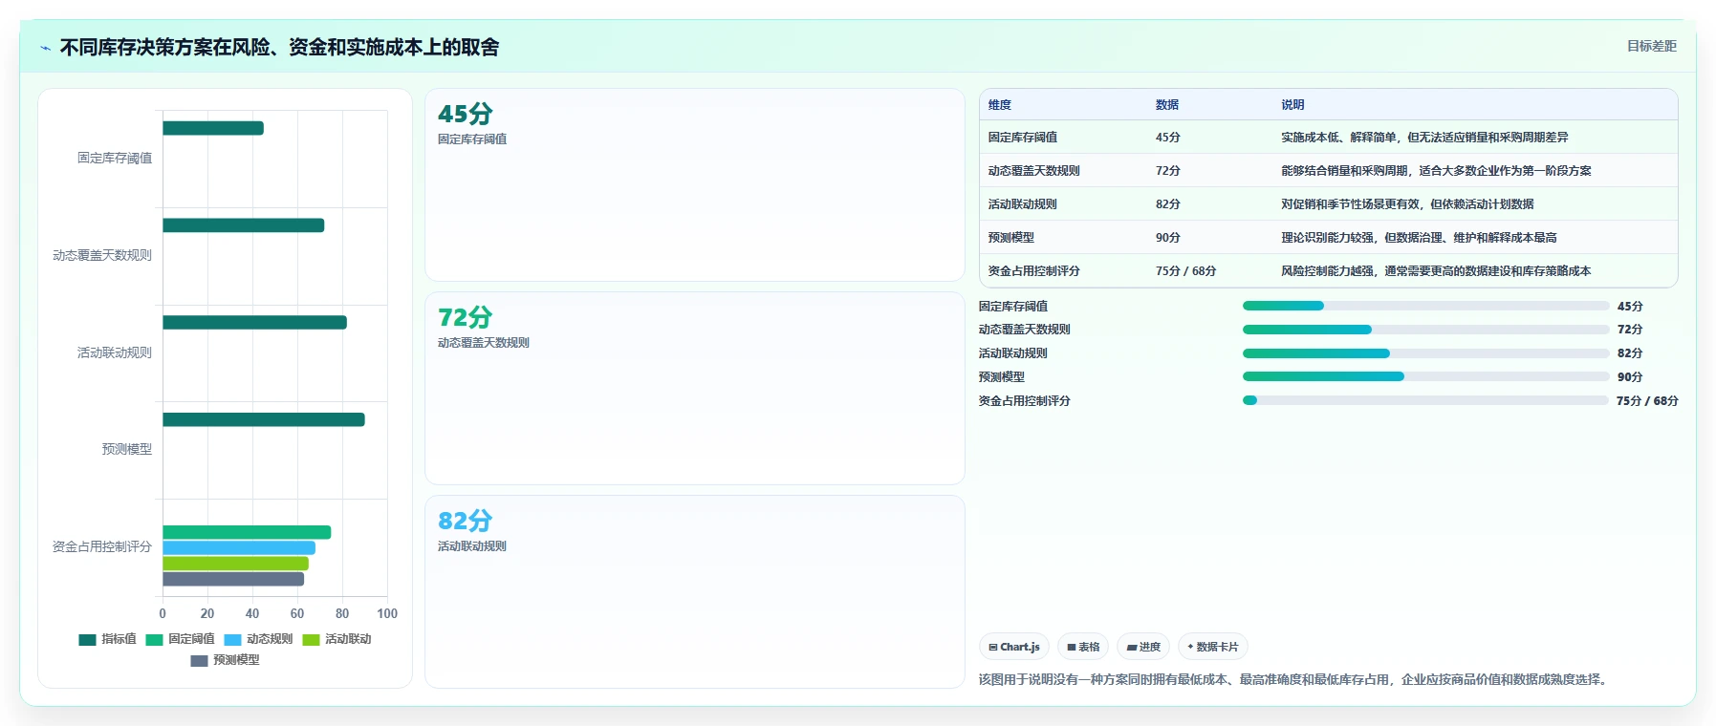Open the 45分 data card
The width and height of the screenshot is (1716, 726).
695,185
